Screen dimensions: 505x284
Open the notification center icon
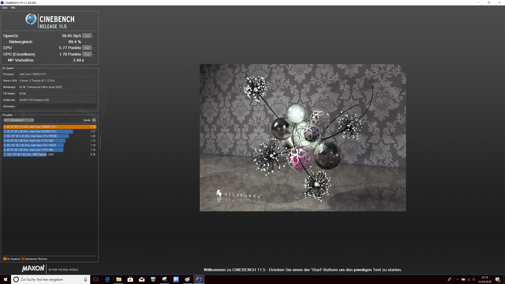pos(497,279)
